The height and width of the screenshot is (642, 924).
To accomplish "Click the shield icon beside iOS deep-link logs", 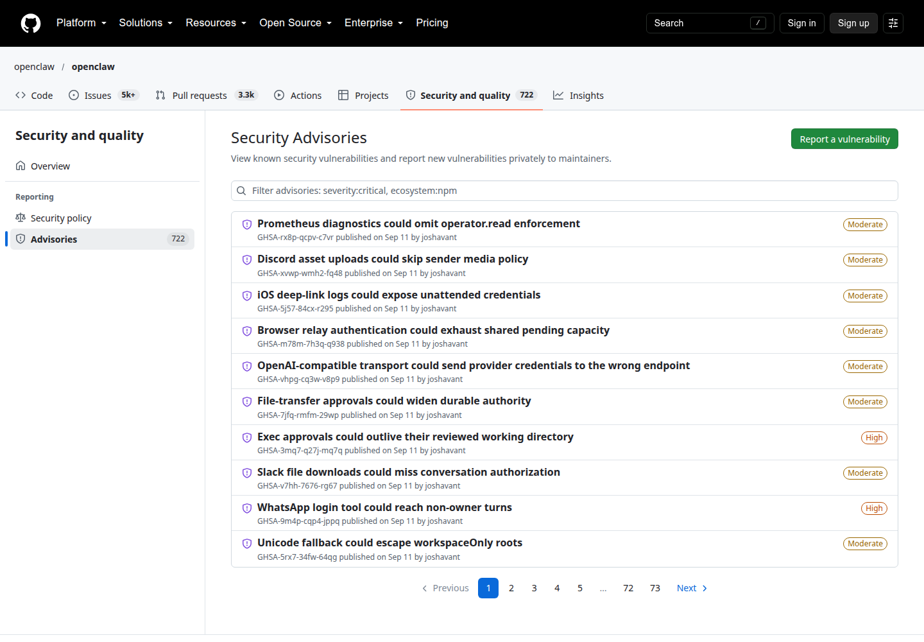I will tap(247, 296).
